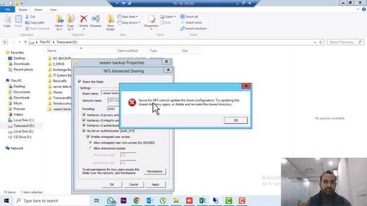The image size is (367, 206).
Task: Click Paste shortcut in ribbon
Action: click(x=37, y=29)
